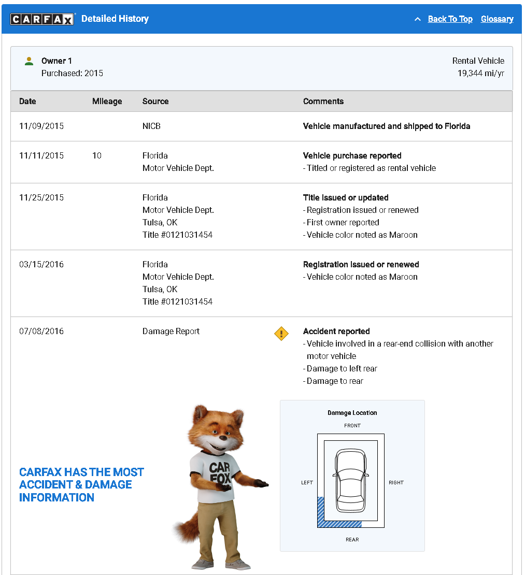Screen dimensions: 525x575
Task: Click the Detailed History title
Action: click(115, 19)
